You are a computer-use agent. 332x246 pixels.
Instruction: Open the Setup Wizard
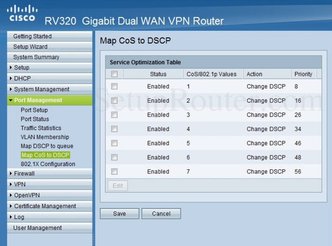coord(49,46)
